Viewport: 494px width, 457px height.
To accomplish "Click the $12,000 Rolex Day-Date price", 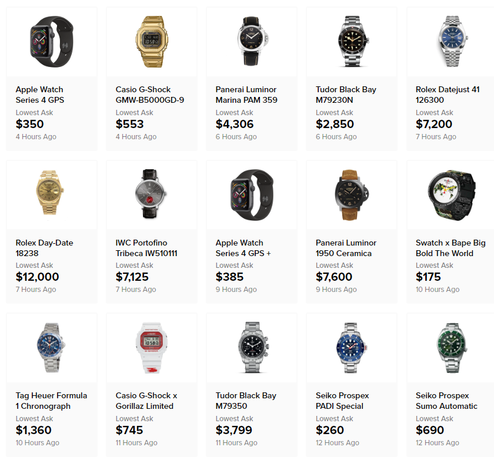I will click(x=37, y=277).
